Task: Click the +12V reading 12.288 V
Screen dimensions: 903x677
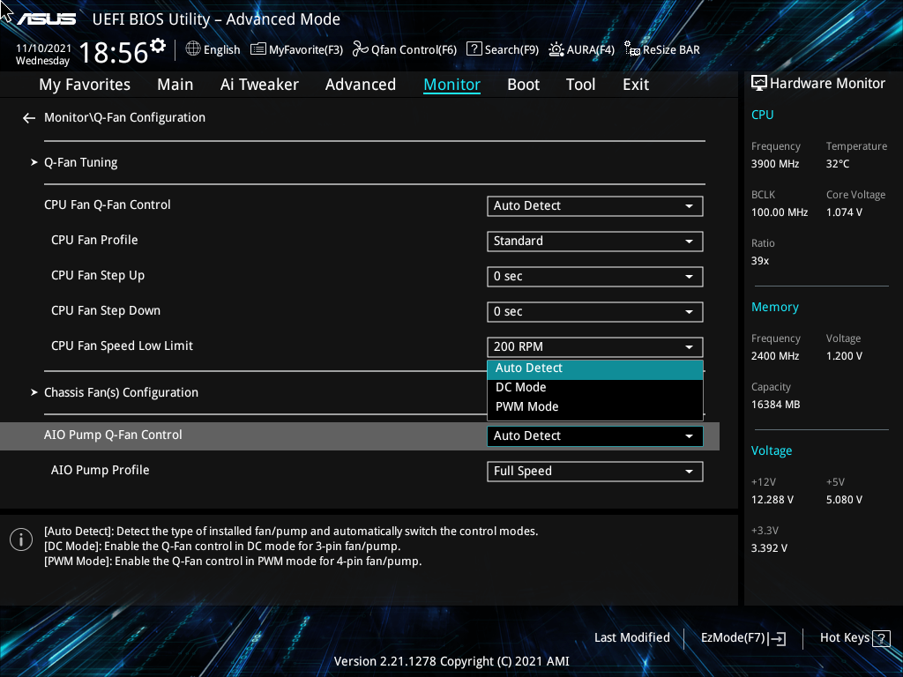Action: [772, 500]
